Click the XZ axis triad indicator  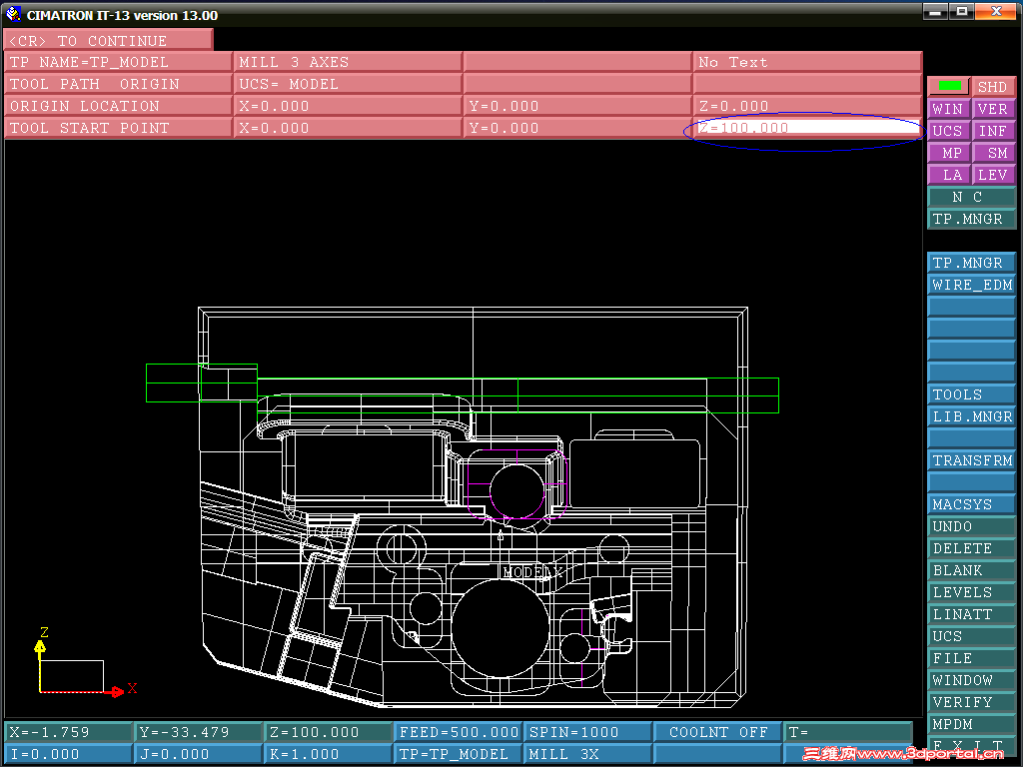[x=85, y=663]
